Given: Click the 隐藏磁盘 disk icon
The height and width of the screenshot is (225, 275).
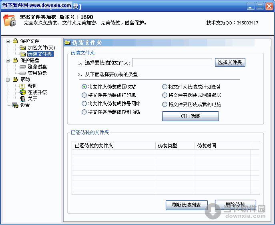Looking at the screenshot, I should coord(23,67).
